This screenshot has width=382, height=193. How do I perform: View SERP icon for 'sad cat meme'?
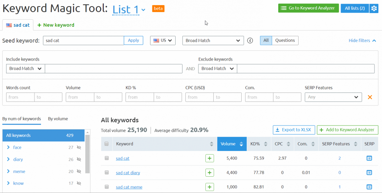pos(369,187)
